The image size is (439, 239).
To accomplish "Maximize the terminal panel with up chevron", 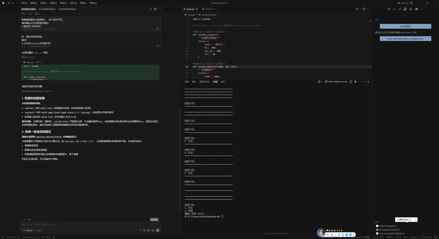I will point(364,82).
